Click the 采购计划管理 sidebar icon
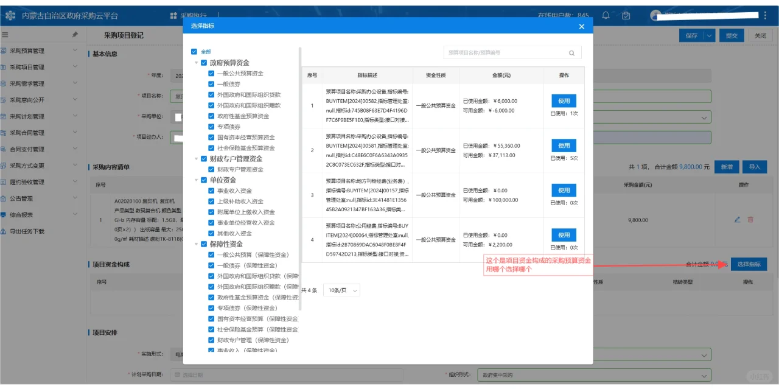Viewport: 779px width, 389px height. pos(4,117)
